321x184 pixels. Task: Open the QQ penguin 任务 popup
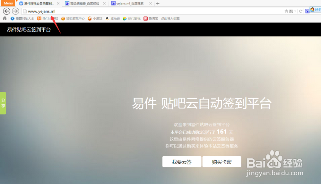tap(316, 9)
